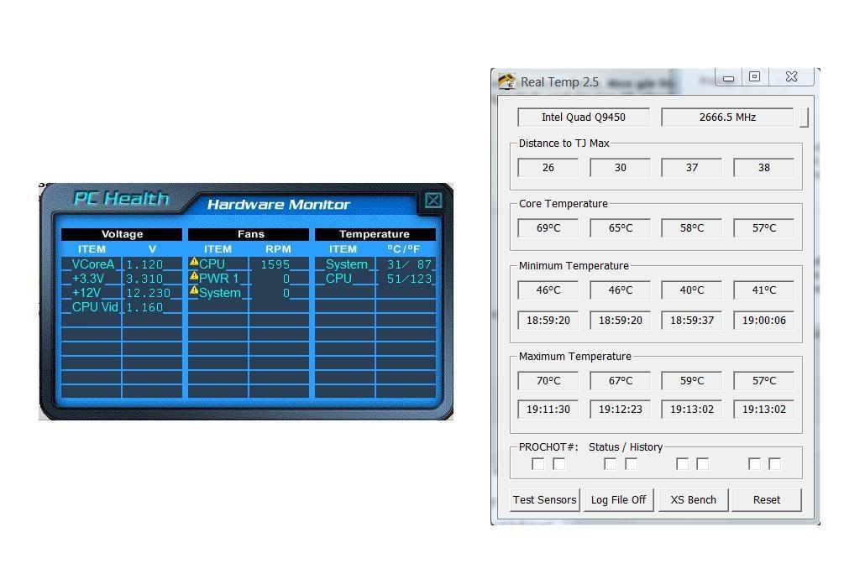Click the warning icon beside System fan
The width and height of the screenshot is (844, 569).
194,291
